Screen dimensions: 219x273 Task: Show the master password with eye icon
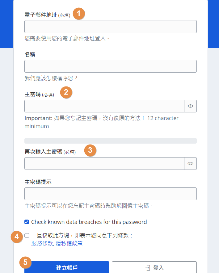click(x=190, y=106)
